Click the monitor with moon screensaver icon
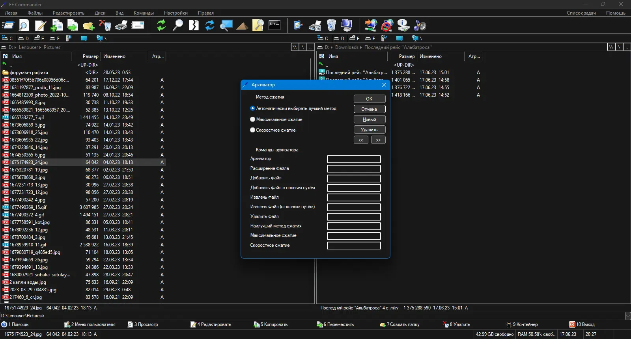 coord(347,26)
